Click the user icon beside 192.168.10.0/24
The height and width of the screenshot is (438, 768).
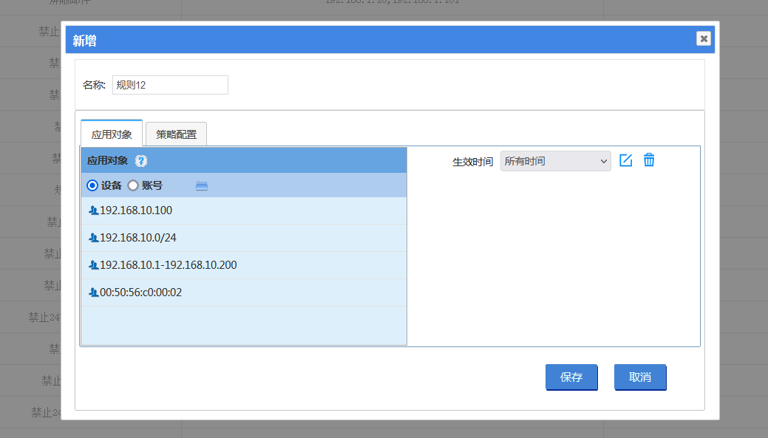pos(93,238)
